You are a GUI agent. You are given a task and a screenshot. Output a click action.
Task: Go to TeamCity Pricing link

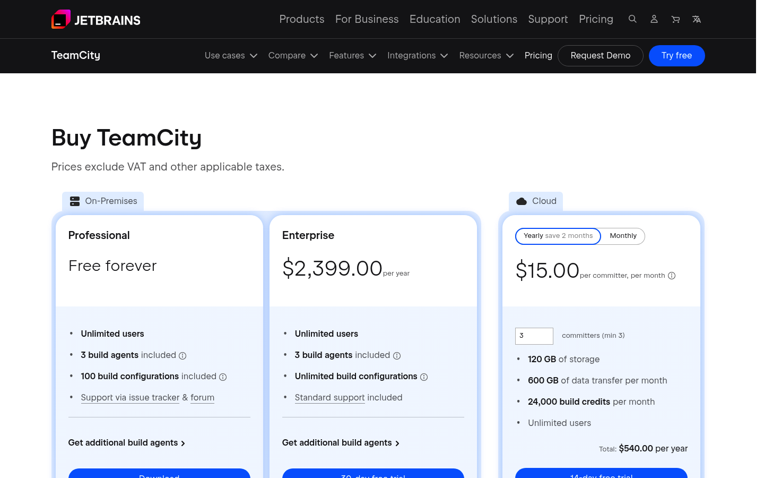[539, 56]
